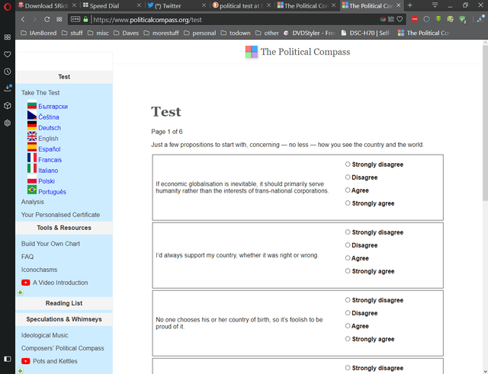
Task: Open the downloads arrow at the toolbar end
Action: (x=480, y=19)
